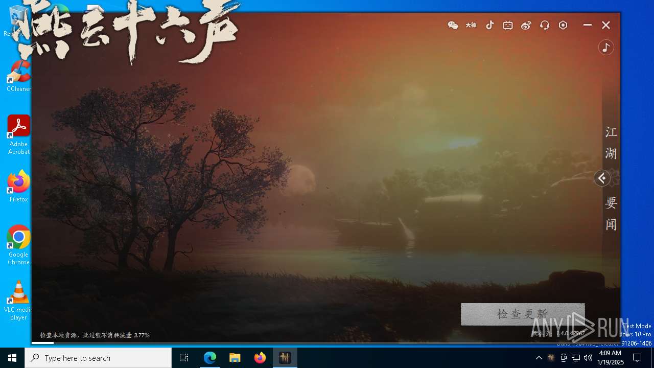Open File Explorer from taskbar
Viewport: 654px width, 368px height.
click(x=235, y=358)
